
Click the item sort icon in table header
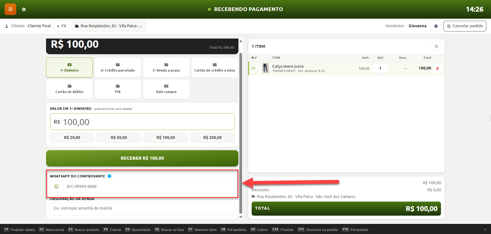(x=254, y=58)
